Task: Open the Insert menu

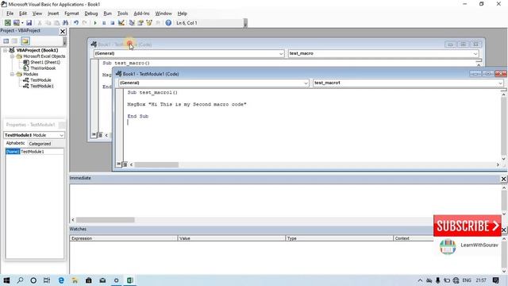Action: coord(53,14)
